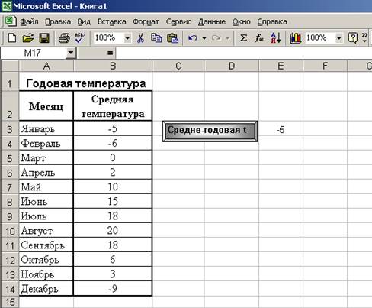Click the Redo arrow icon
372x308 pixels.
pyautogui.click(x=216, y=38)
